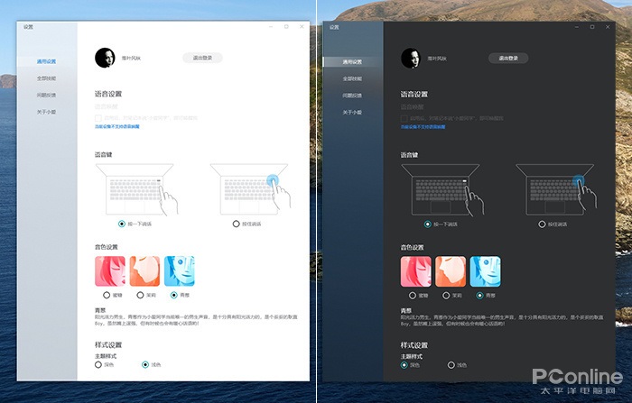Choose the orange voice avatar in light window
This screenshot has height=403, width=632.
tap(144, 271)
